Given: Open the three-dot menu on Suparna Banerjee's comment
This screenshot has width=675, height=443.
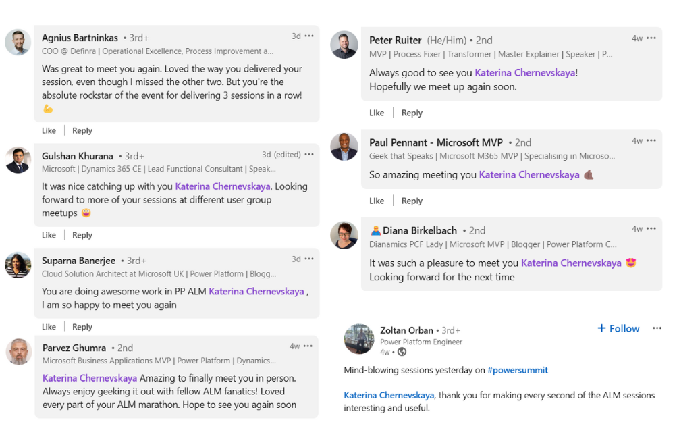Looking at the screenshot, I should [309, 259].
